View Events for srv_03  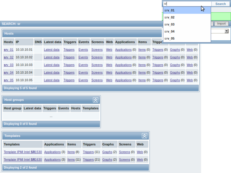pyautogui.click(x=83, y=65)
